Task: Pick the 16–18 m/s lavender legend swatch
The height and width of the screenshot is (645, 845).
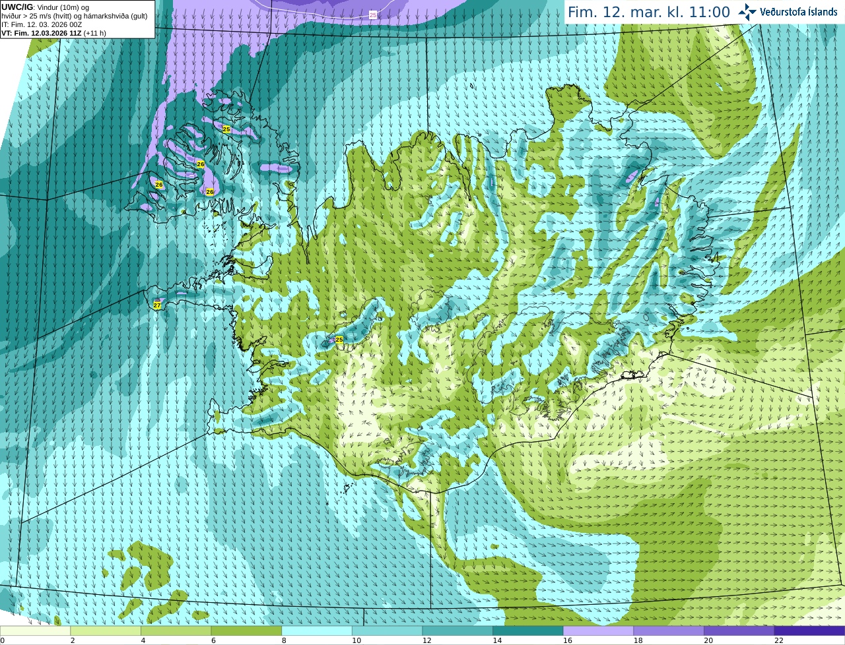Action: tap(598, 630)
